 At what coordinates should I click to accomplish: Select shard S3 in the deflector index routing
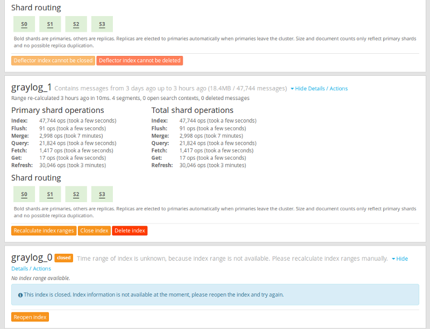[102, 24]
